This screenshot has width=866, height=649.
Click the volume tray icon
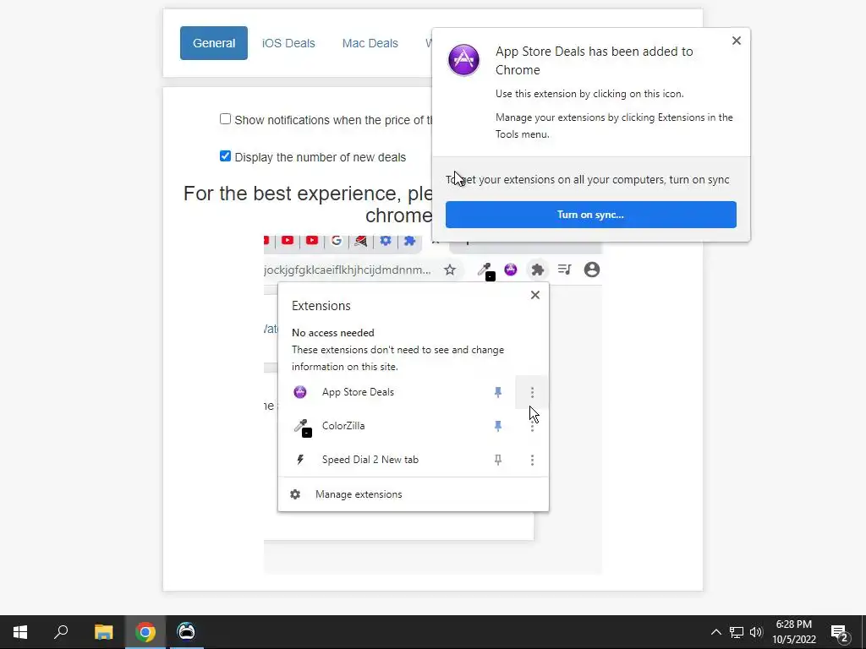[x=756, y=632]
